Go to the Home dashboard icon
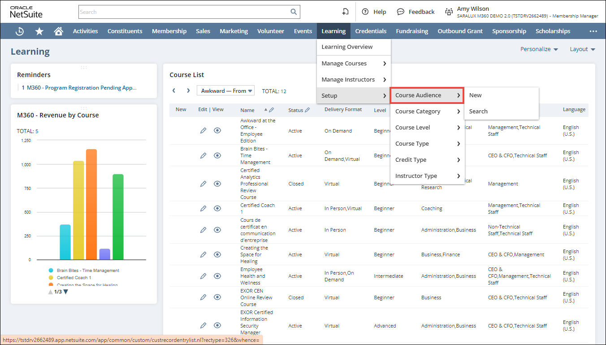Viewport: 606px width, 345px height. point(58,31)
